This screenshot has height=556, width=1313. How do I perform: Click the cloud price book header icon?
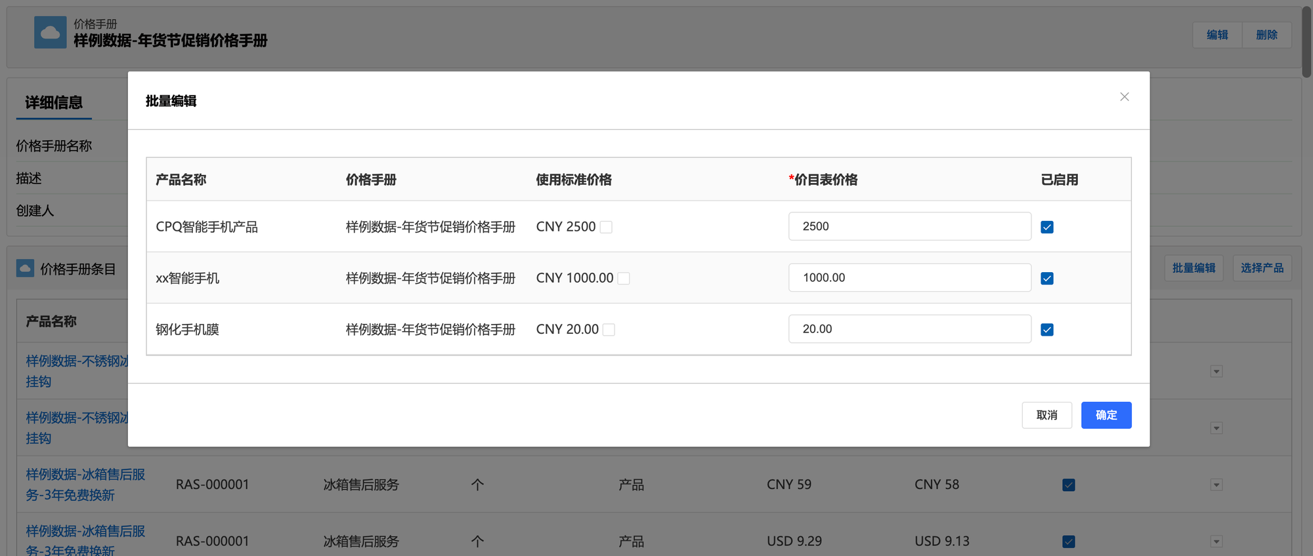50,33
